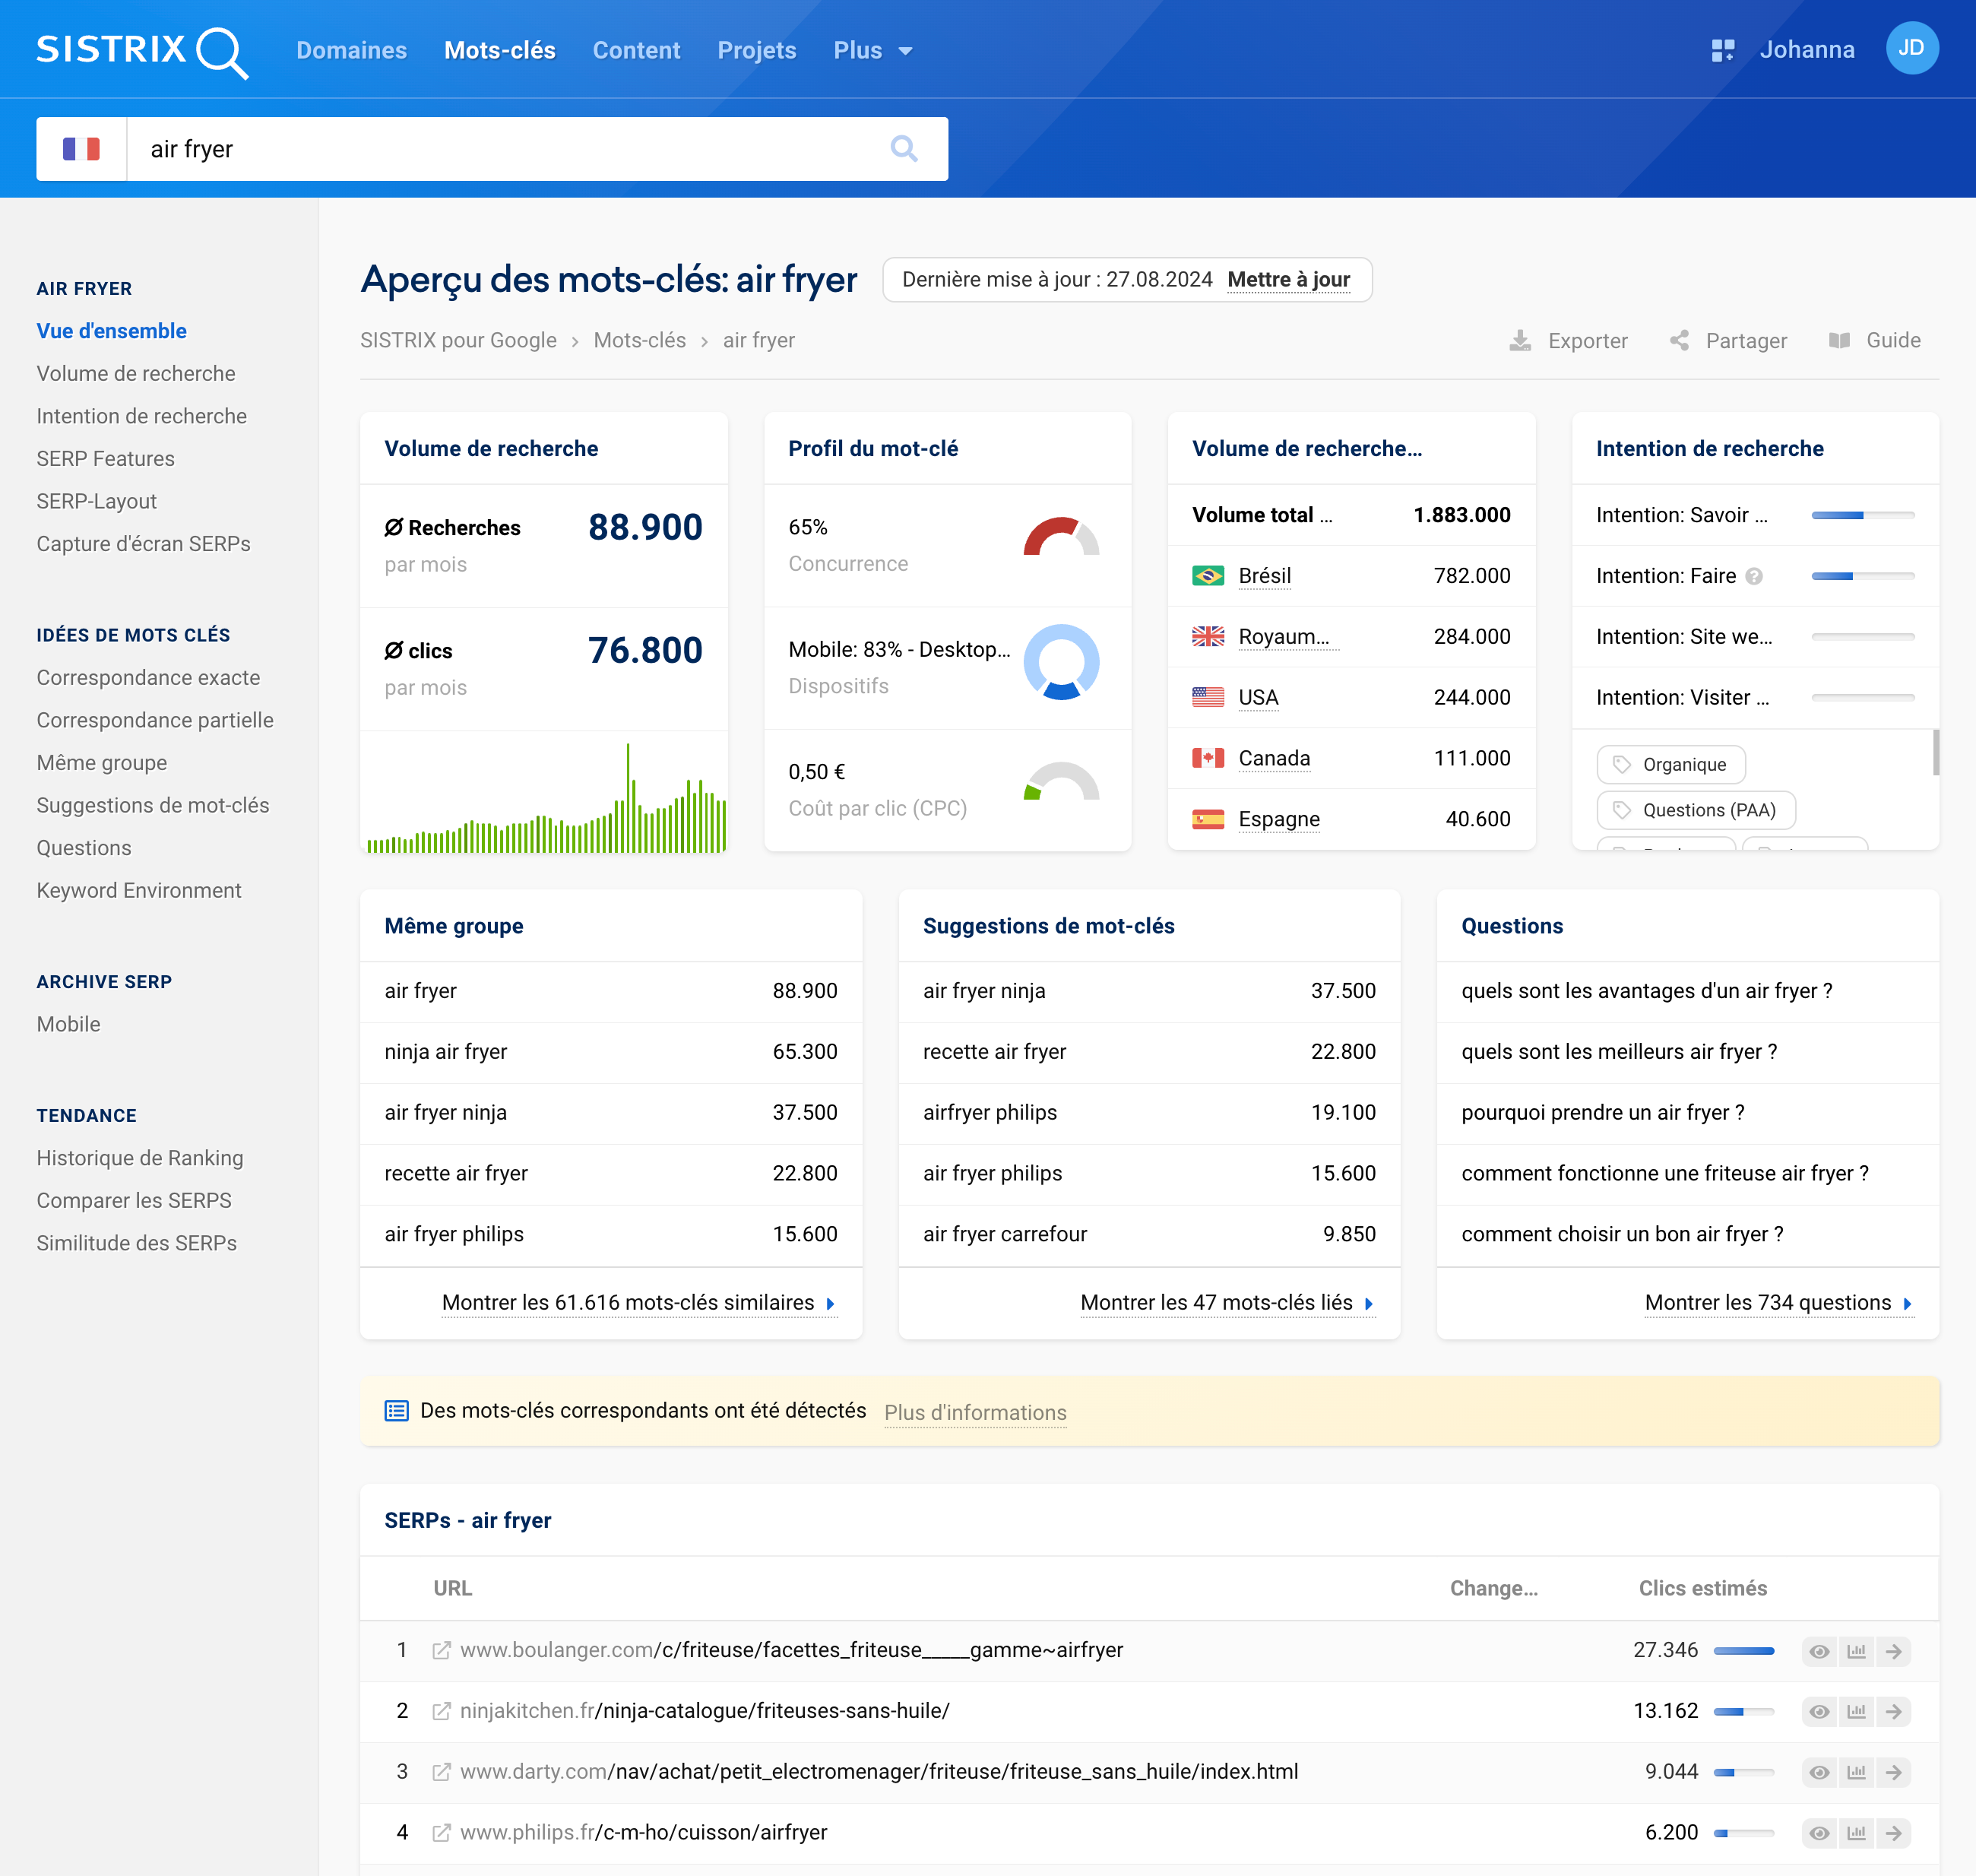Open external link icon for darty.com row
Screen dimensions: 1976x1876
point(441,1772)
